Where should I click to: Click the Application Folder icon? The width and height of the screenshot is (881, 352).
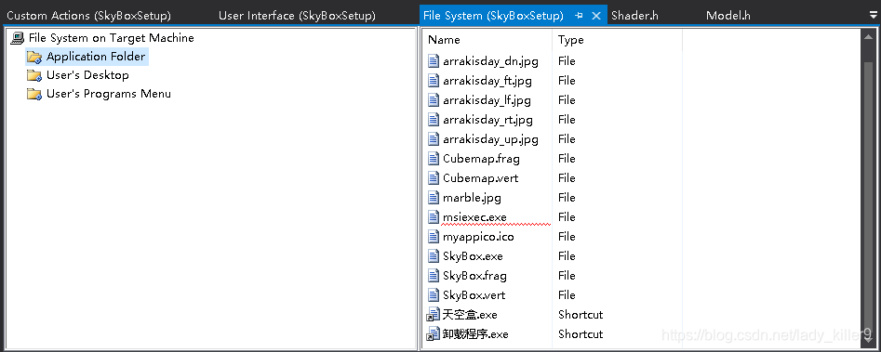pos(34,57)
